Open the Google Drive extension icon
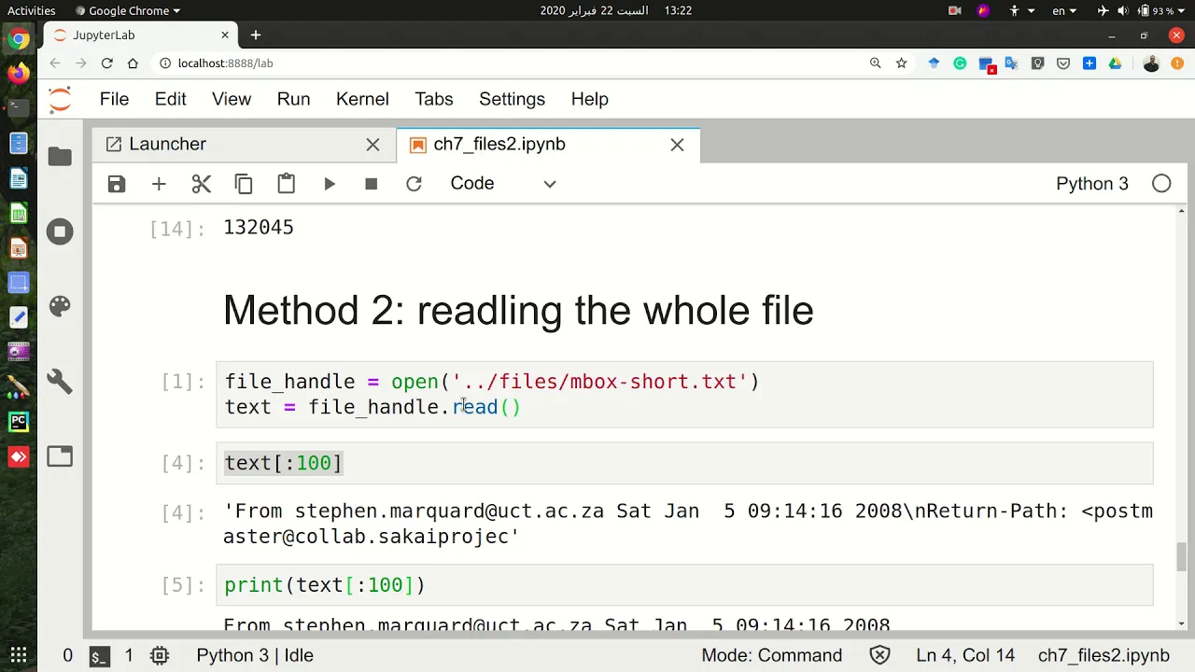Screen dimensions: 1195x672 pyautogui.click(x=1115, y=63)
